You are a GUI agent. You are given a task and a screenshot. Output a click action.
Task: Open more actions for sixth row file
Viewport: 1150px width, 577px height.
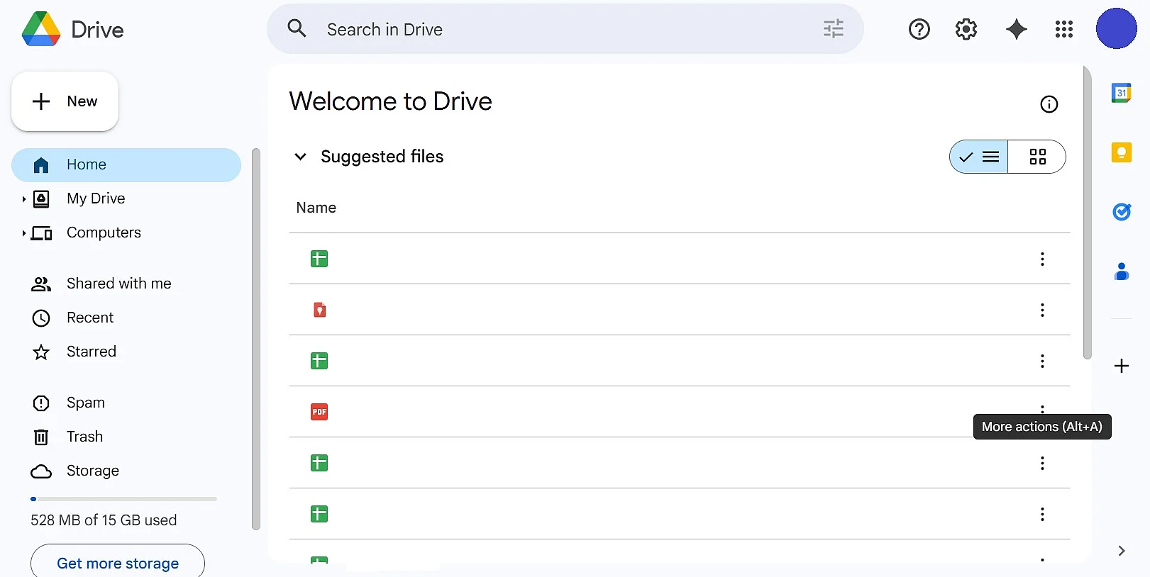pyautogui.click(x=1042, y=514)
